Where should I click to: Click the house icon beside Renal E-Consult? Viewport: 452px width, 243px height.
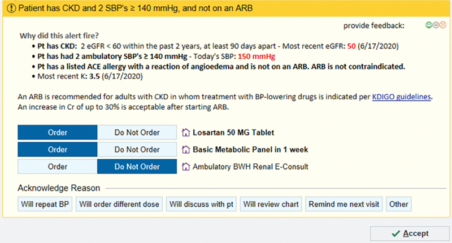pos(186,167)
